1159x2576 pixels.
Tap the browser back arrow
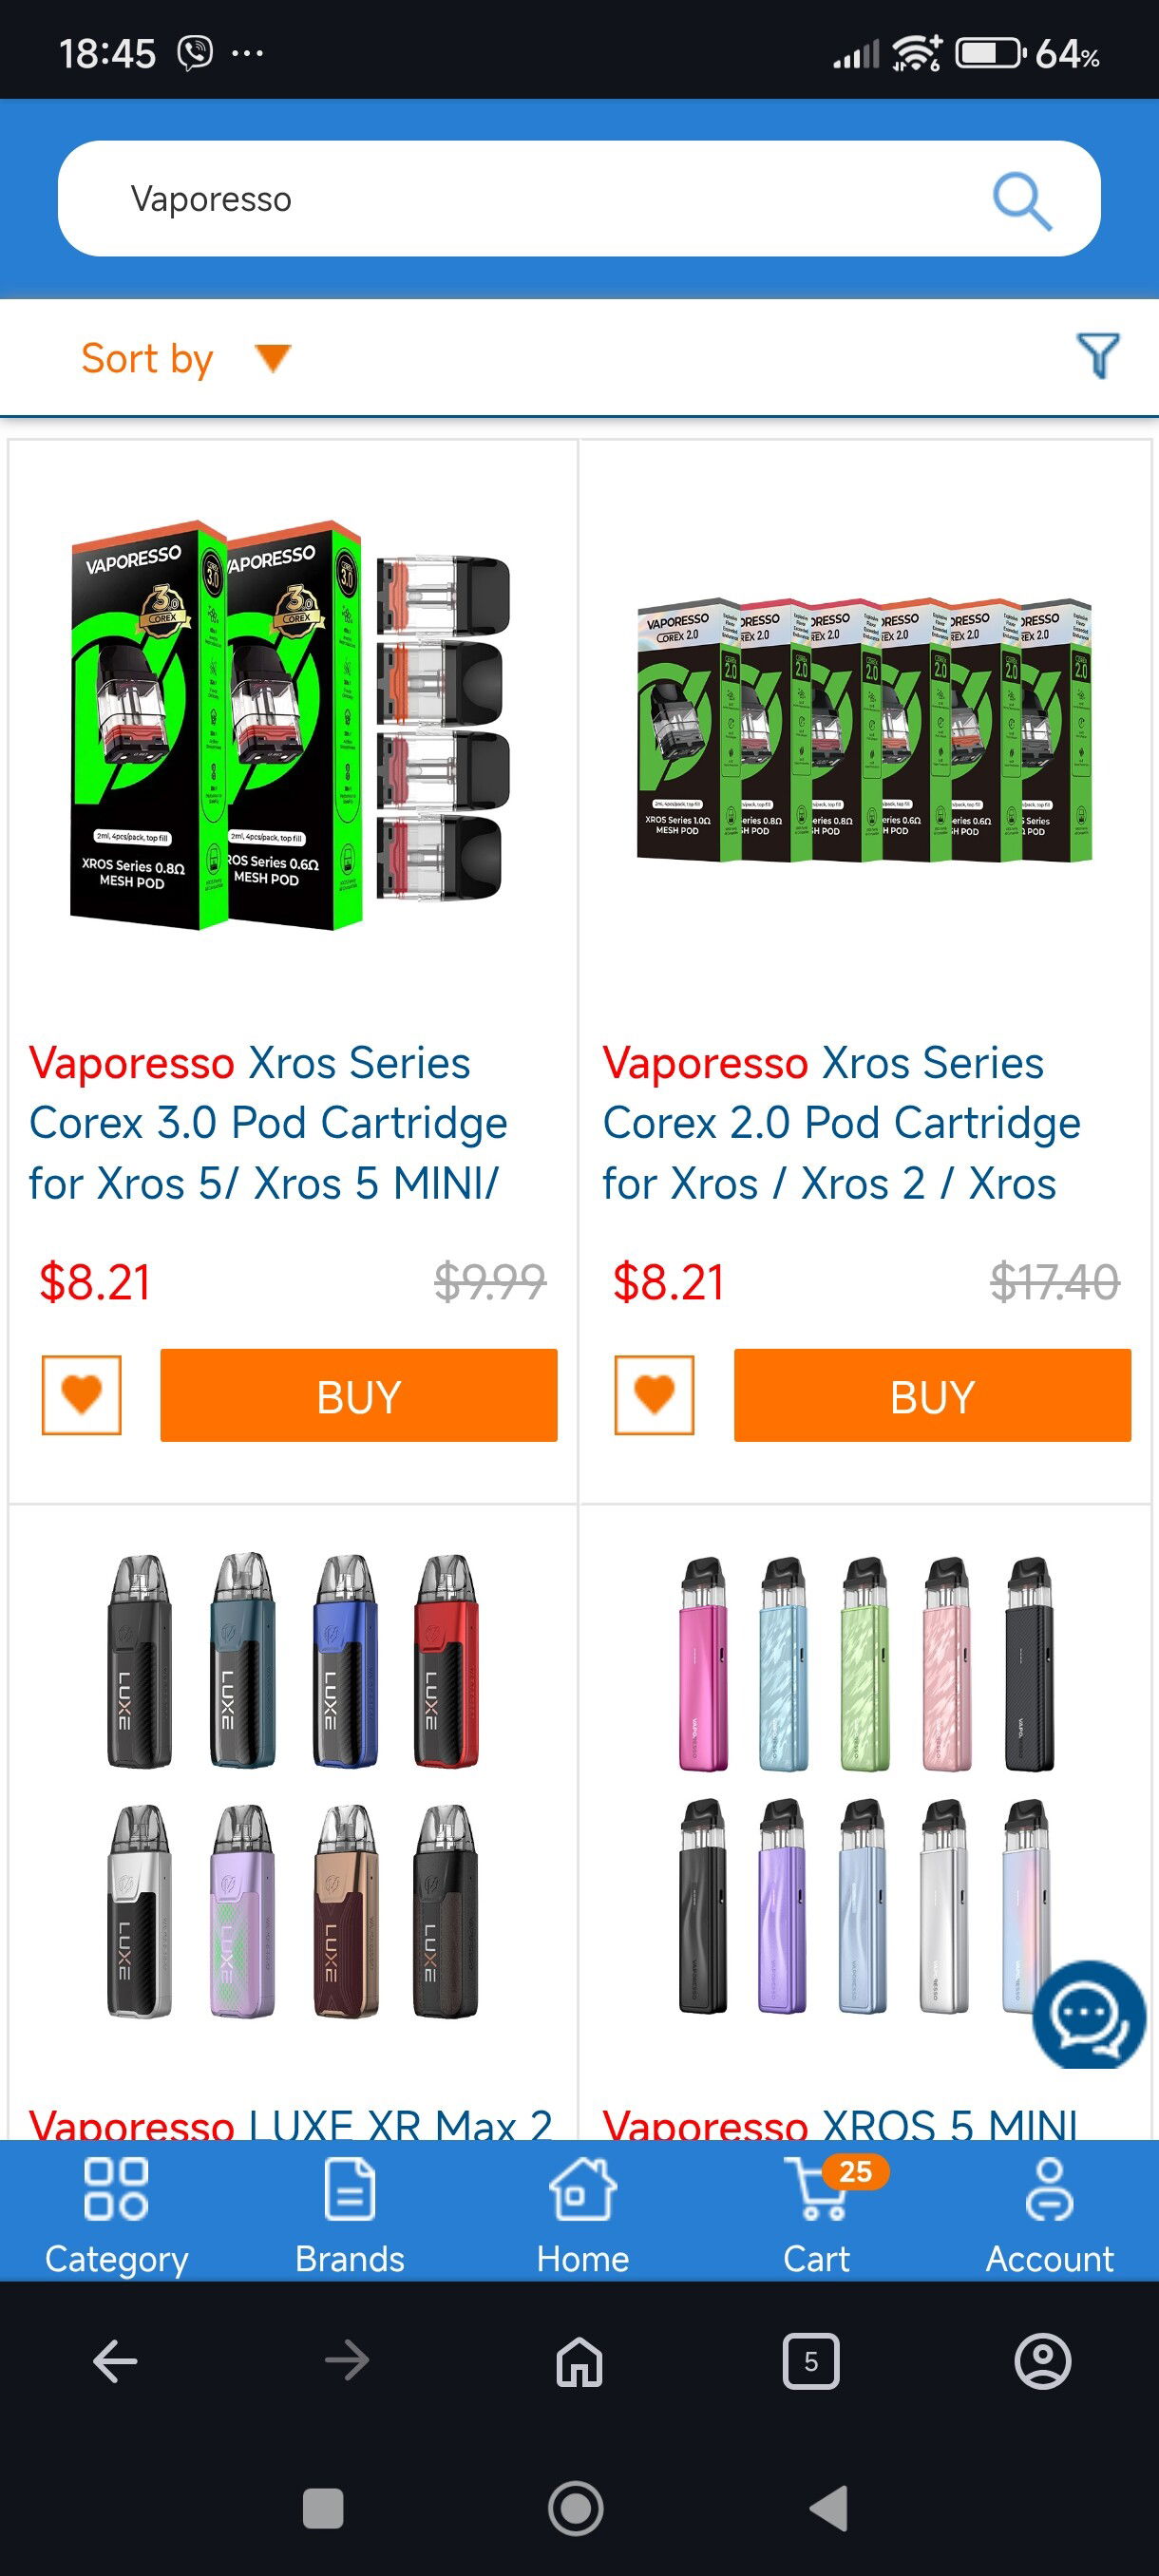coord(115,2361)
